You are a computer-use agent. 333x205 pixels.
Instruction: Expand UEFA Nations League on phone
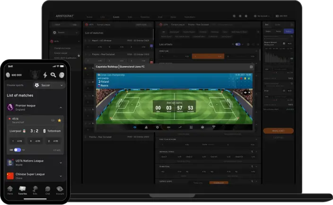(61, 163)
